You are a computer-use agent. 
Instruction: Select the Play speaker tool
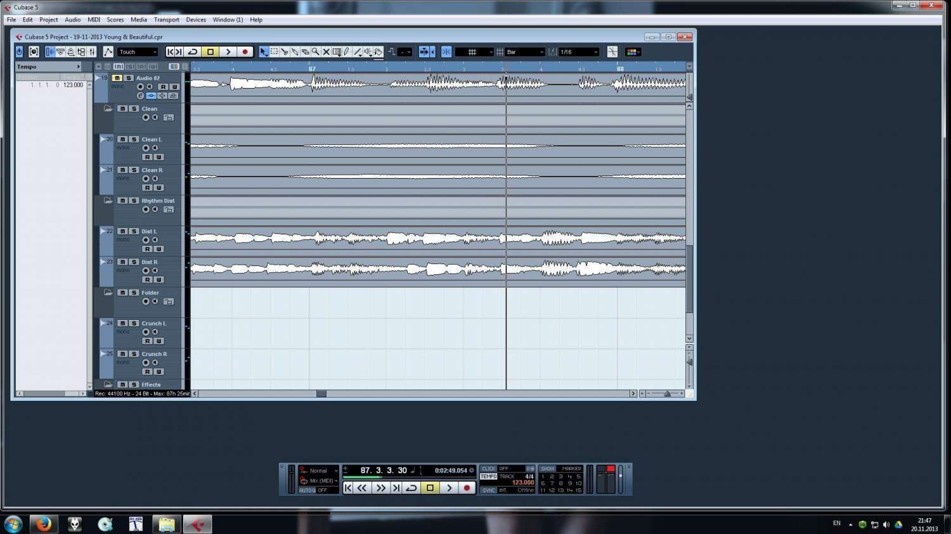point(368,52)
